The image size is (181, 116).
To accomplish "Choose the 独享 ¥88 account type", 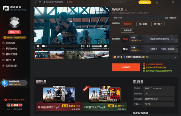I will 150,49.
